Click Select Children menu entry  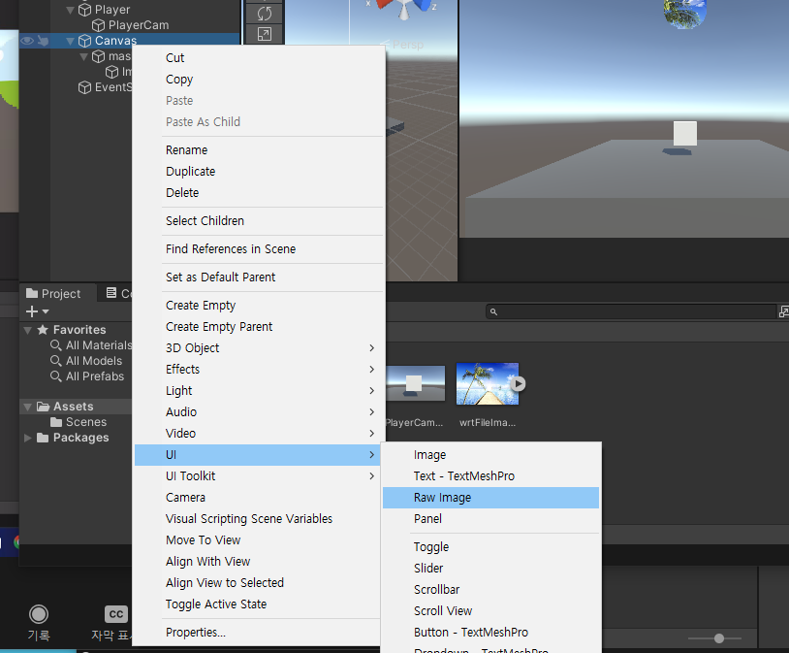coord(258,220)
